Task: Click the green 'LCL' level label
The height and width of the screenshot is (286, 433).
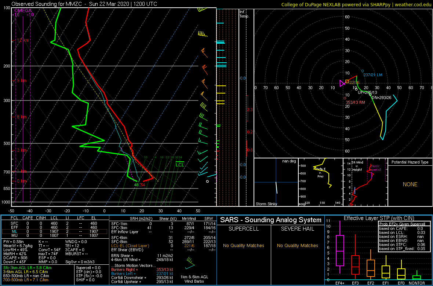Action: pyautogui.click(x=180, y=165)
